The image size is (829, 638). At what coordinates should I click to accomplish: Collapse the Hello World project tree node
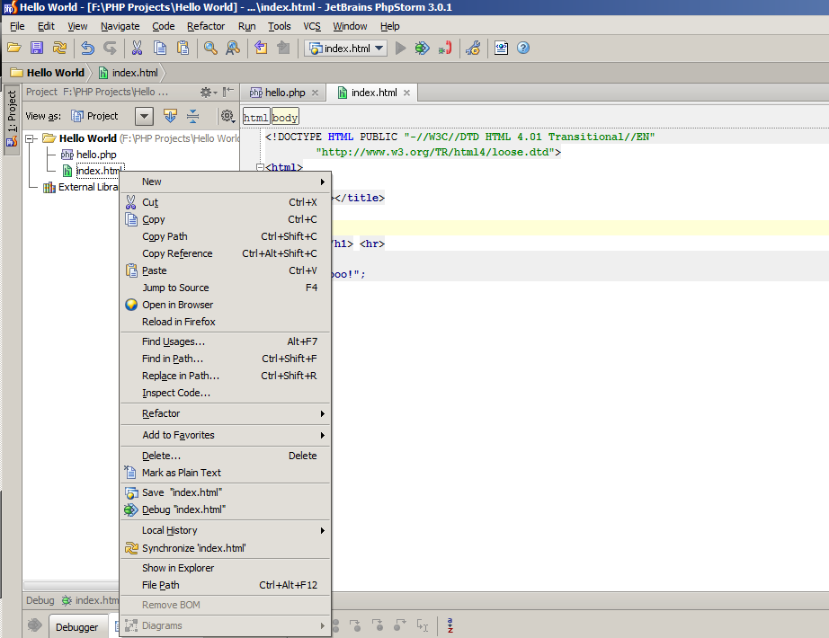(x=31, y=137)
